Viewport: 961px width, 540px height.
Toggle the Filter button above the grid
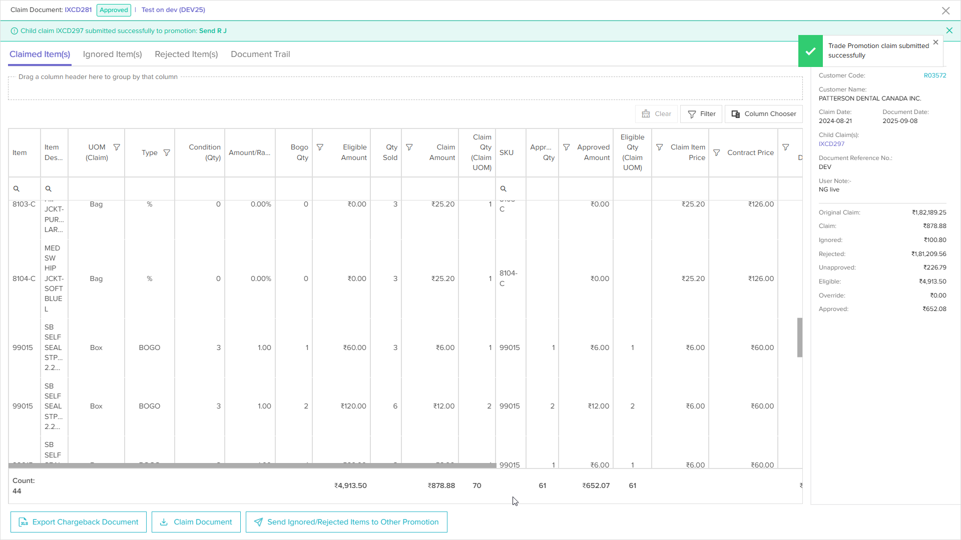(701, 114)
